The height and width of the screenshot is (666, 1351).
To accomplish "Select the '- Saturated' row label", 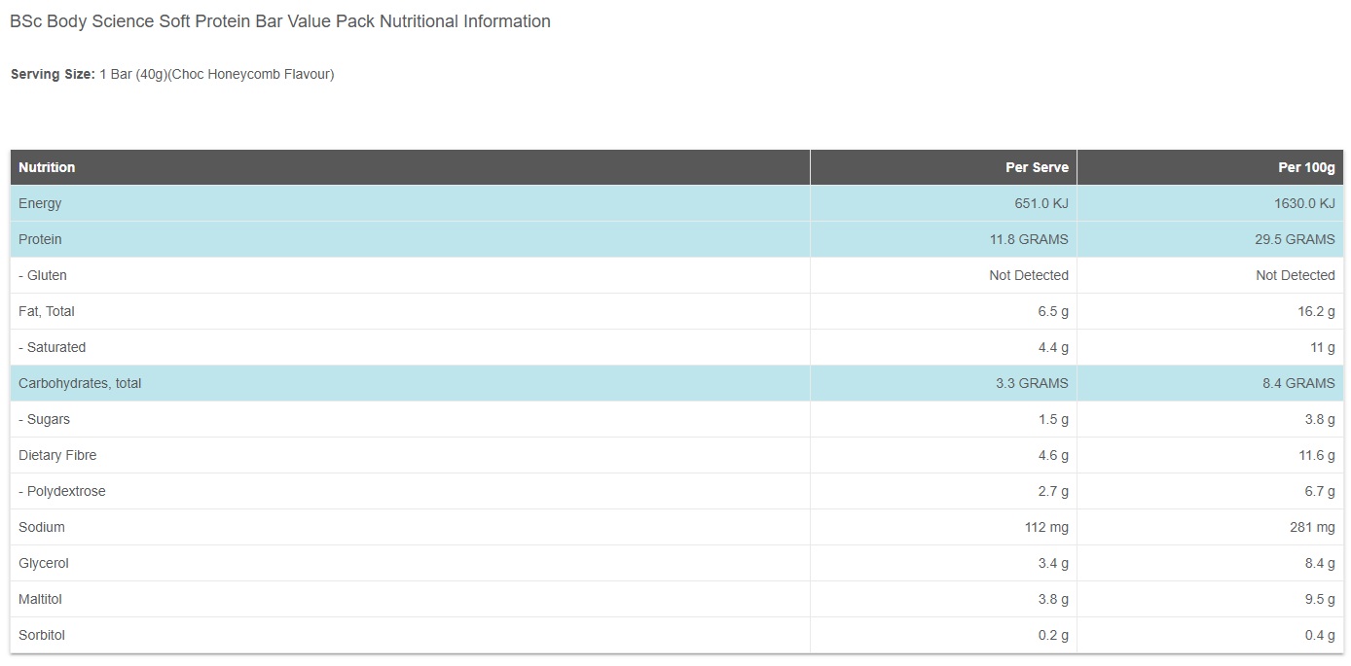I will (53, 347).
